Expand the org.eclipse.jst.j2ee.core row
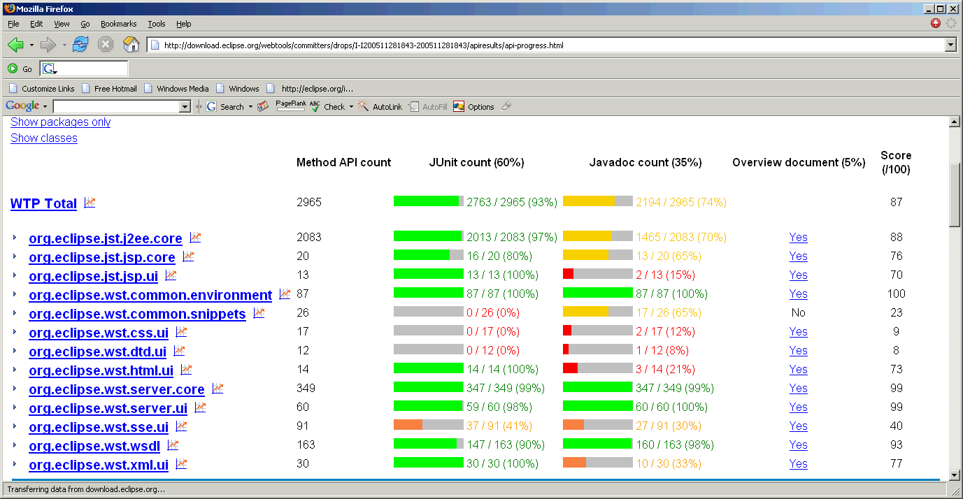Viewport: 963px width, 499px height. (15, 238)
